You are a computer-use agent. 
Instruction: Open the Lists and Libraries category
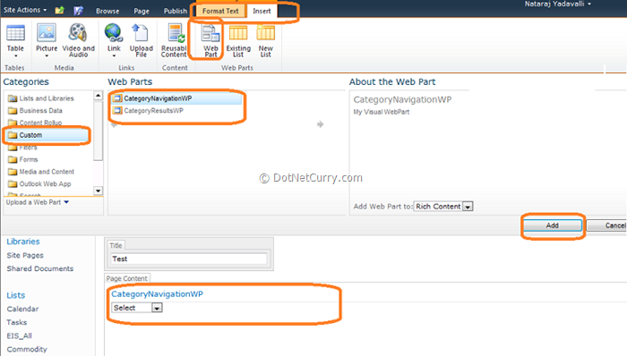[47, 98]
